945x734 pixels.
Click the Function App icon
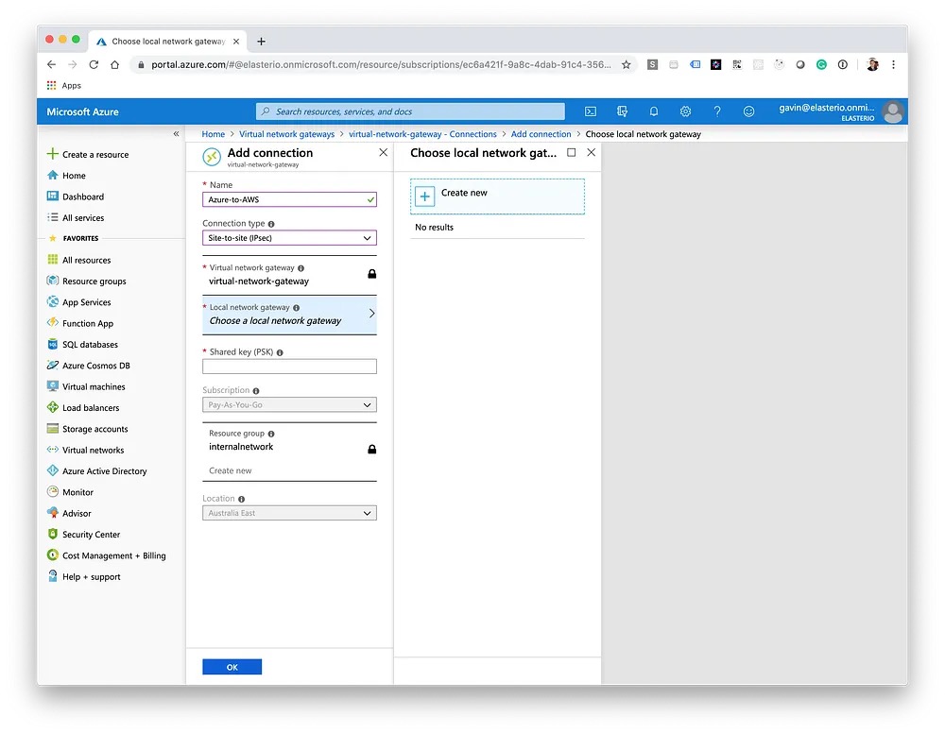(x=52, y=322)
